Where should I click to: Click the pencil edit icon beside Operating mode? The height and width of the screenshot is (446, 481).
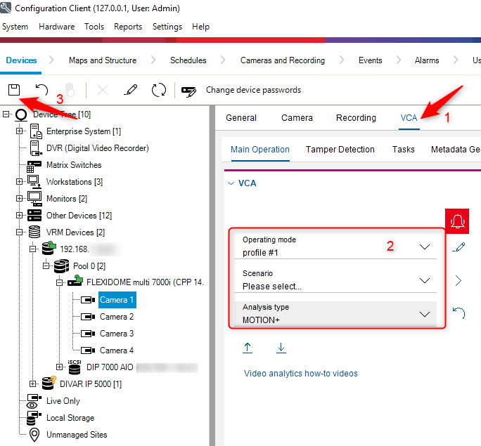click(459, 247)
